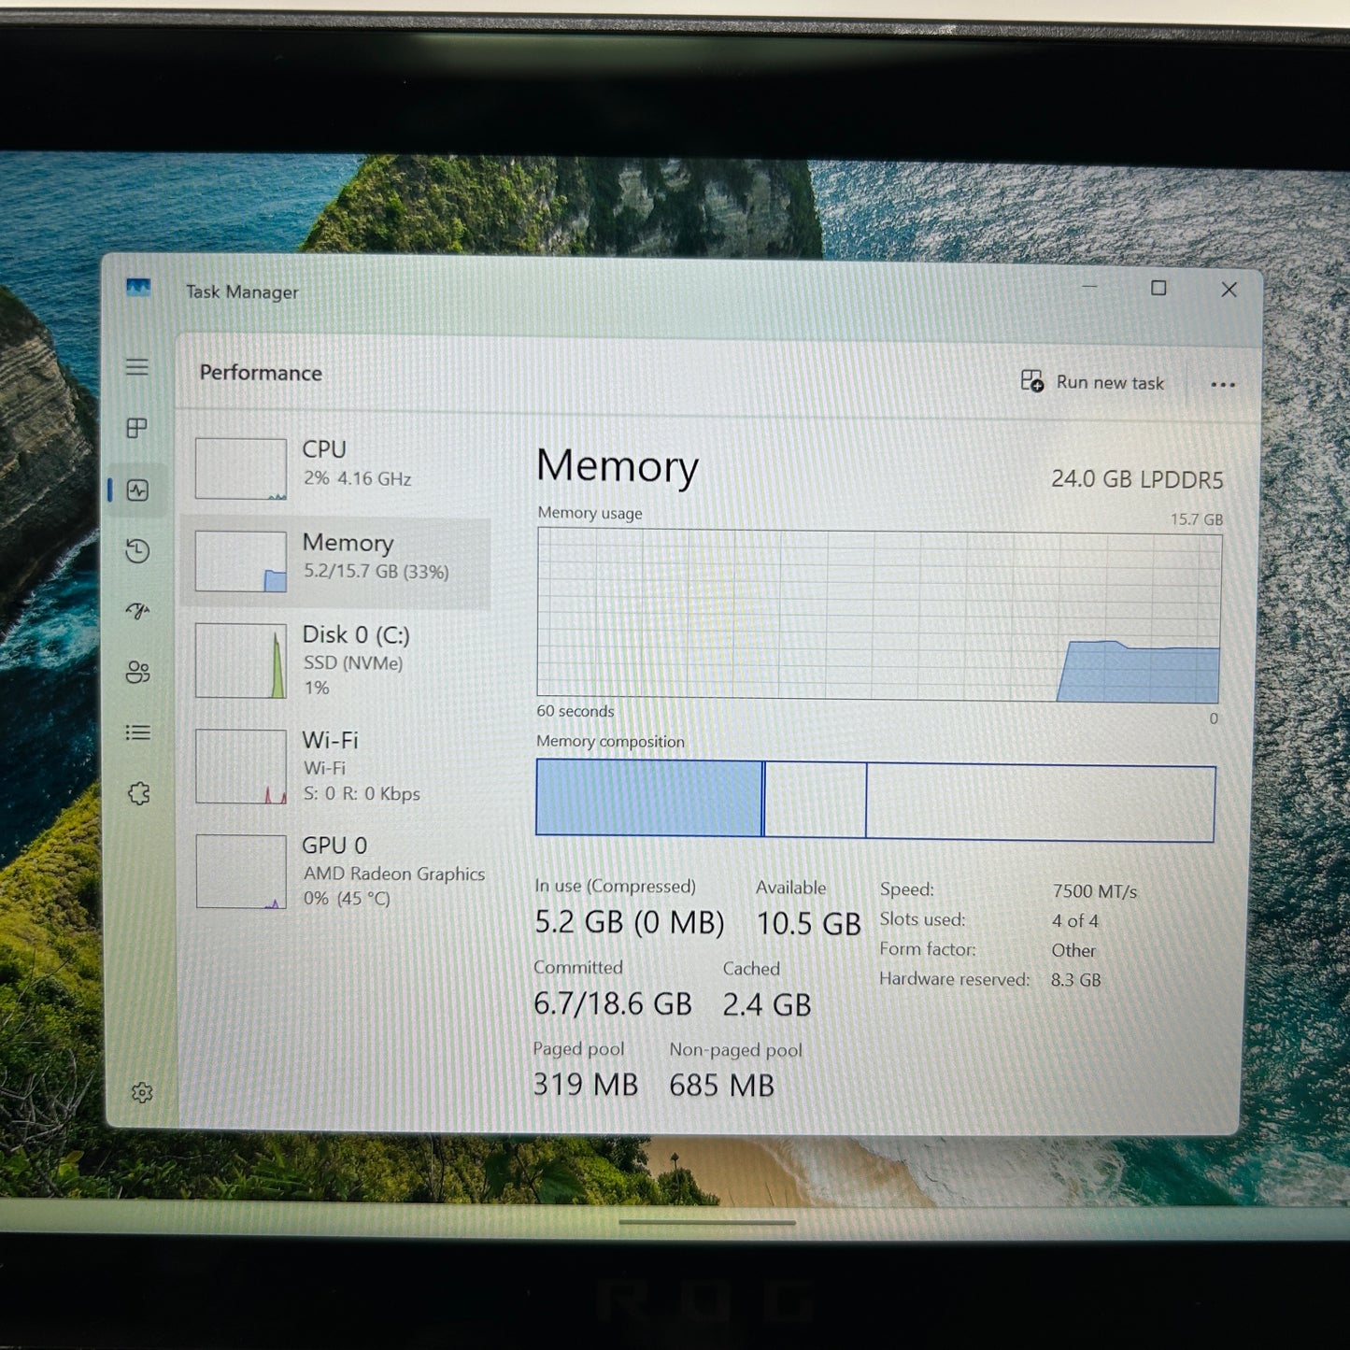
Task: Click the Run new task button
Action: [1092, 382]
